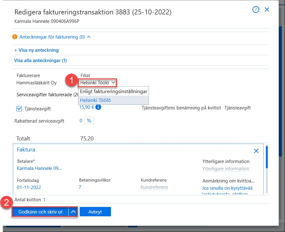Open payer Karmala Hannele 09... link
The height and width of the screenshot is (232, 285).
[39, 168]
